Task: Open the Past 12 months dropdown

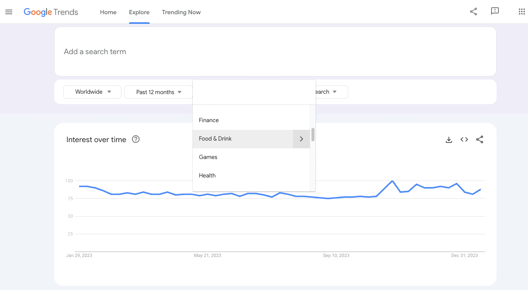Action: click(159, 92)
